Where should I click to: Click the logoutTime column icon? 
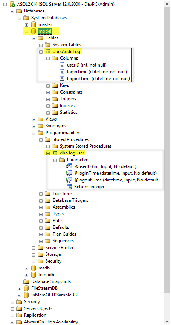(x=62, y=79)
